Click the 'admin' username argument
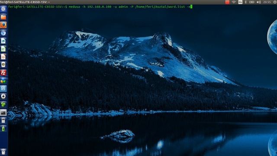This screenshot has width=277, height=156. 123,7
